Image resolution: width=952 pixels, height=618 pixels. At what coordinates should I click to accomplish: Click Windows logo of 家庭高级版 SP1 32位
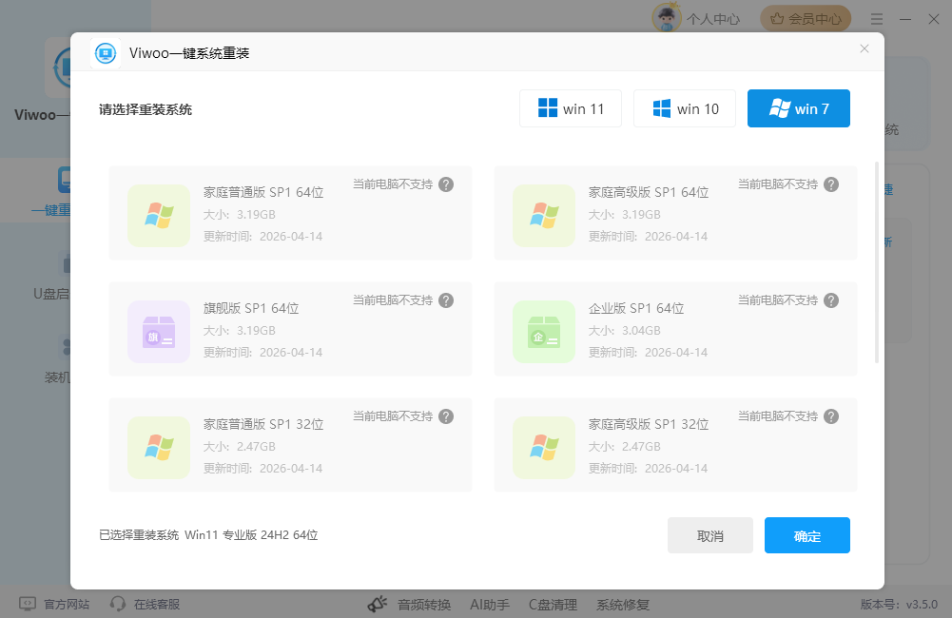point(544,448)
